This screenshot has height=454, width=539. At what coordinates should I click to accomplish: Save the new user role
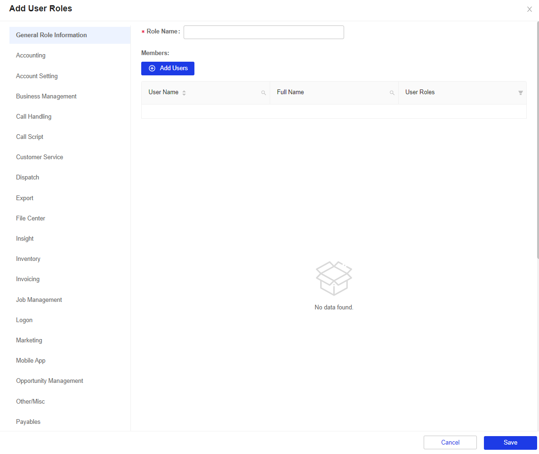tap(510, 442)
